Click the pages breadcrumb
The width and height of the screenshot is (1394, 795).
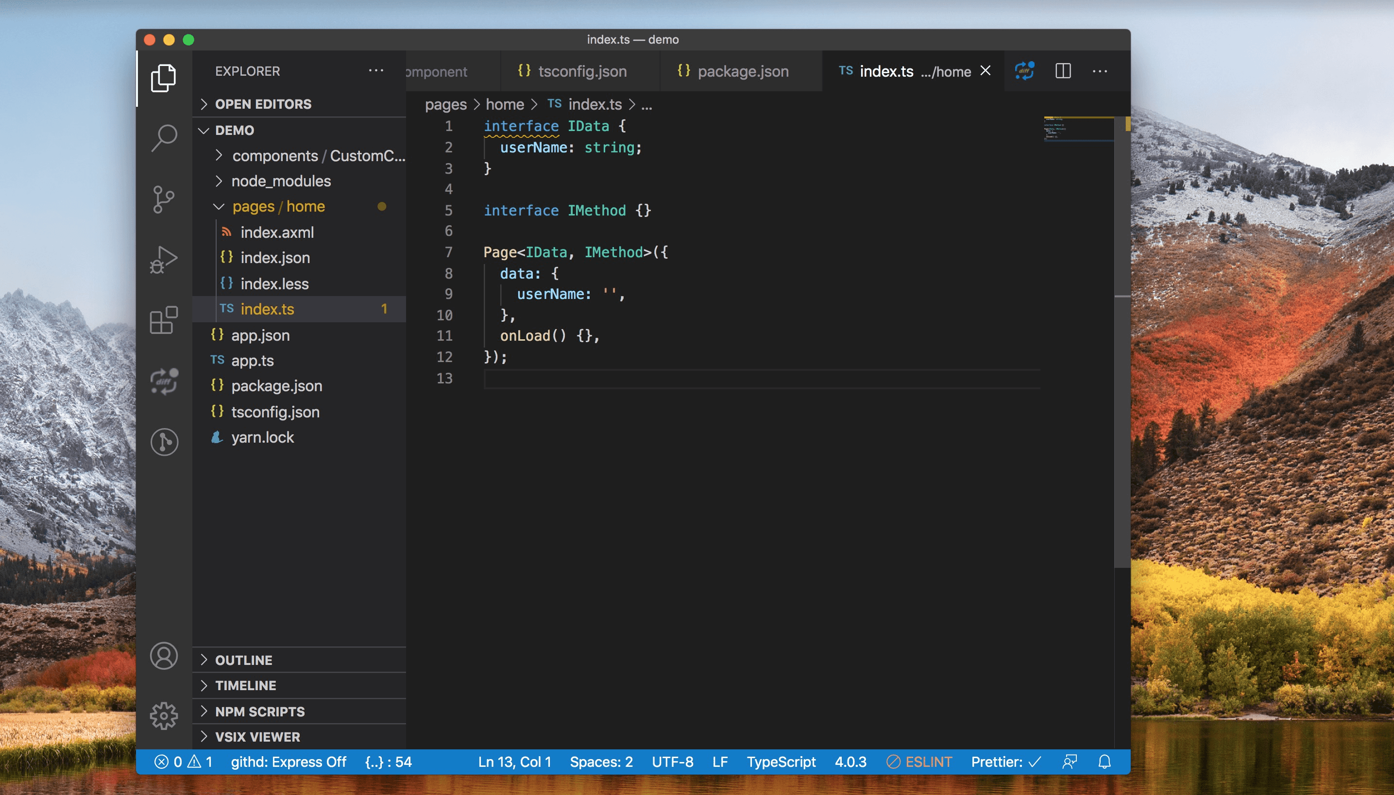pyautogui.click(x=445, y=104)
